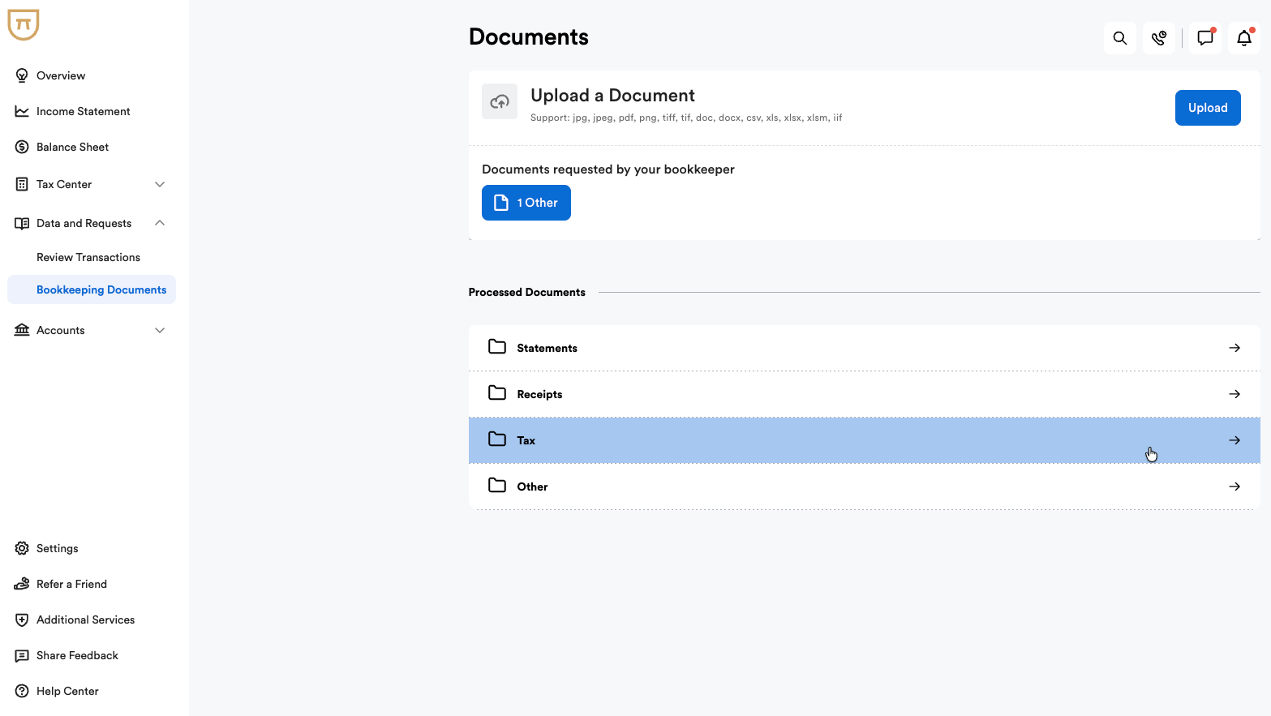Open the notifications bell
This screenshot has height=716, width=1271.
tap(1243, 38)
